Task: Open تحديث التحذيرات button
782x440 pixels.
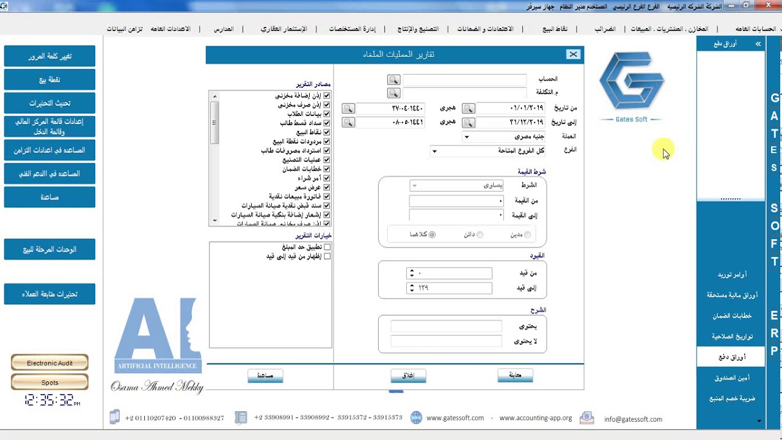Action: (49, 103)
